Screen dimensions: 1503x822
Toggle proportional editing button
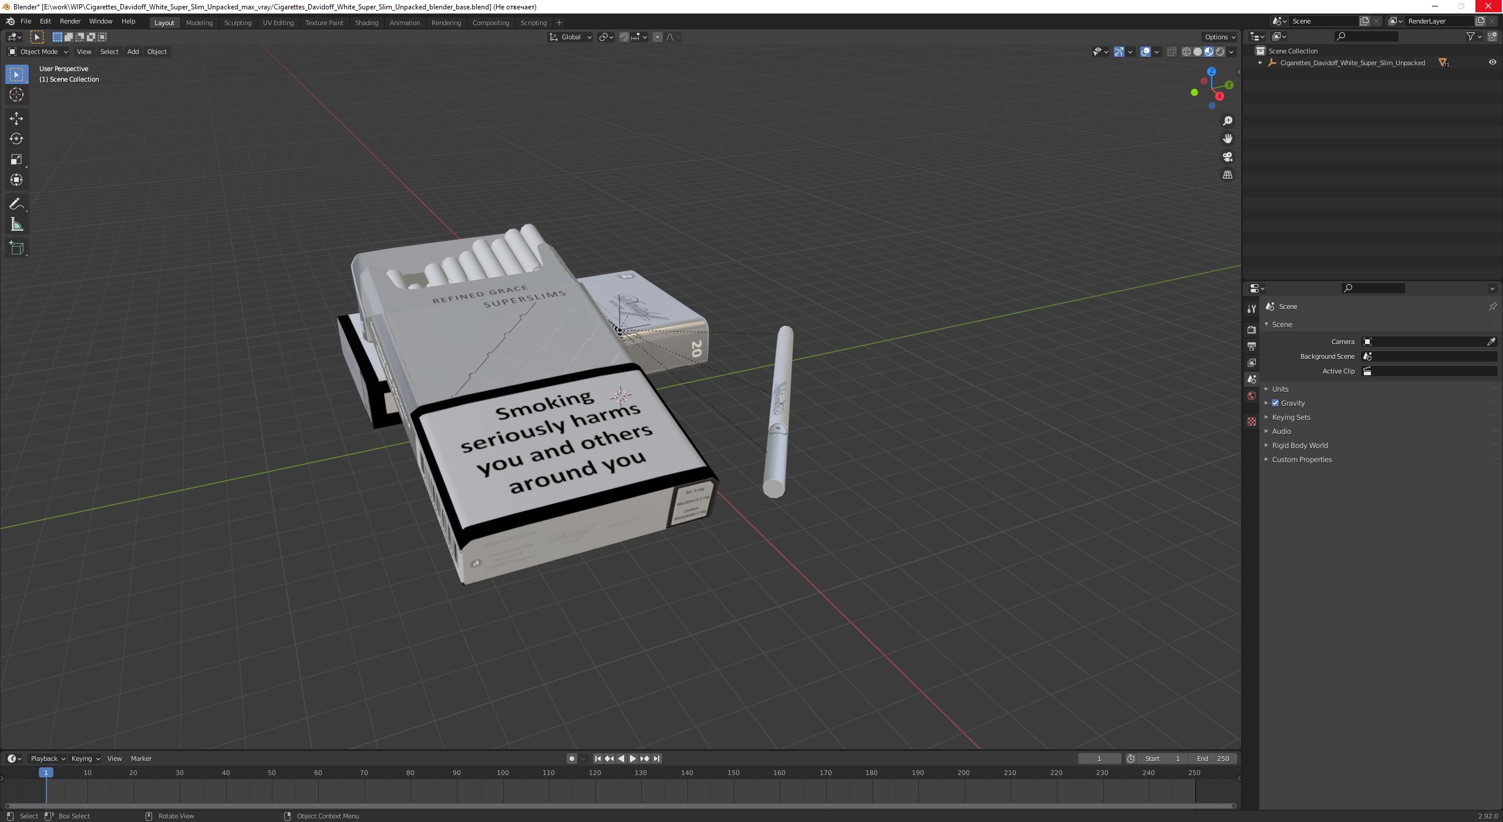point(657,37)
